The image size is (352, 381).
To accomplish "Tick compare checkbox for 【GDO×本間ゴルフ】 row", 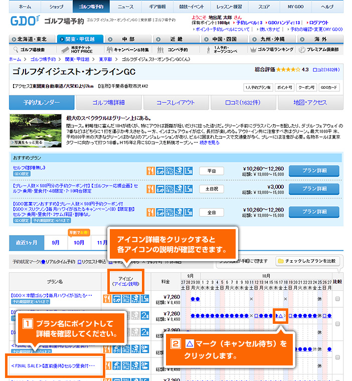I will (x=337, y=299).
